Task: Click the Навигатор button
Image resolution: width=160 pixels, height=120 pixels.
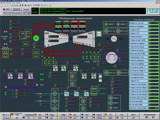Action: [7, 13]
